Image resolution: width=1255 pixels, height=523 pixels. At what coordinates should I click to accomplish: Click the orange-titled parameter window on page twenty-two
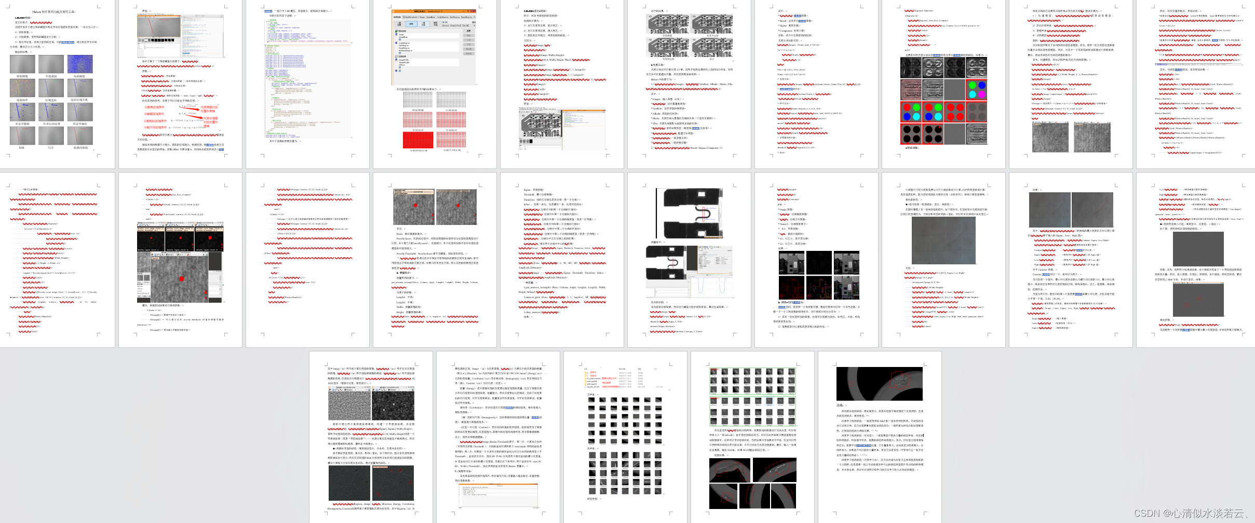pyautogui.click(x=498, y=496)
